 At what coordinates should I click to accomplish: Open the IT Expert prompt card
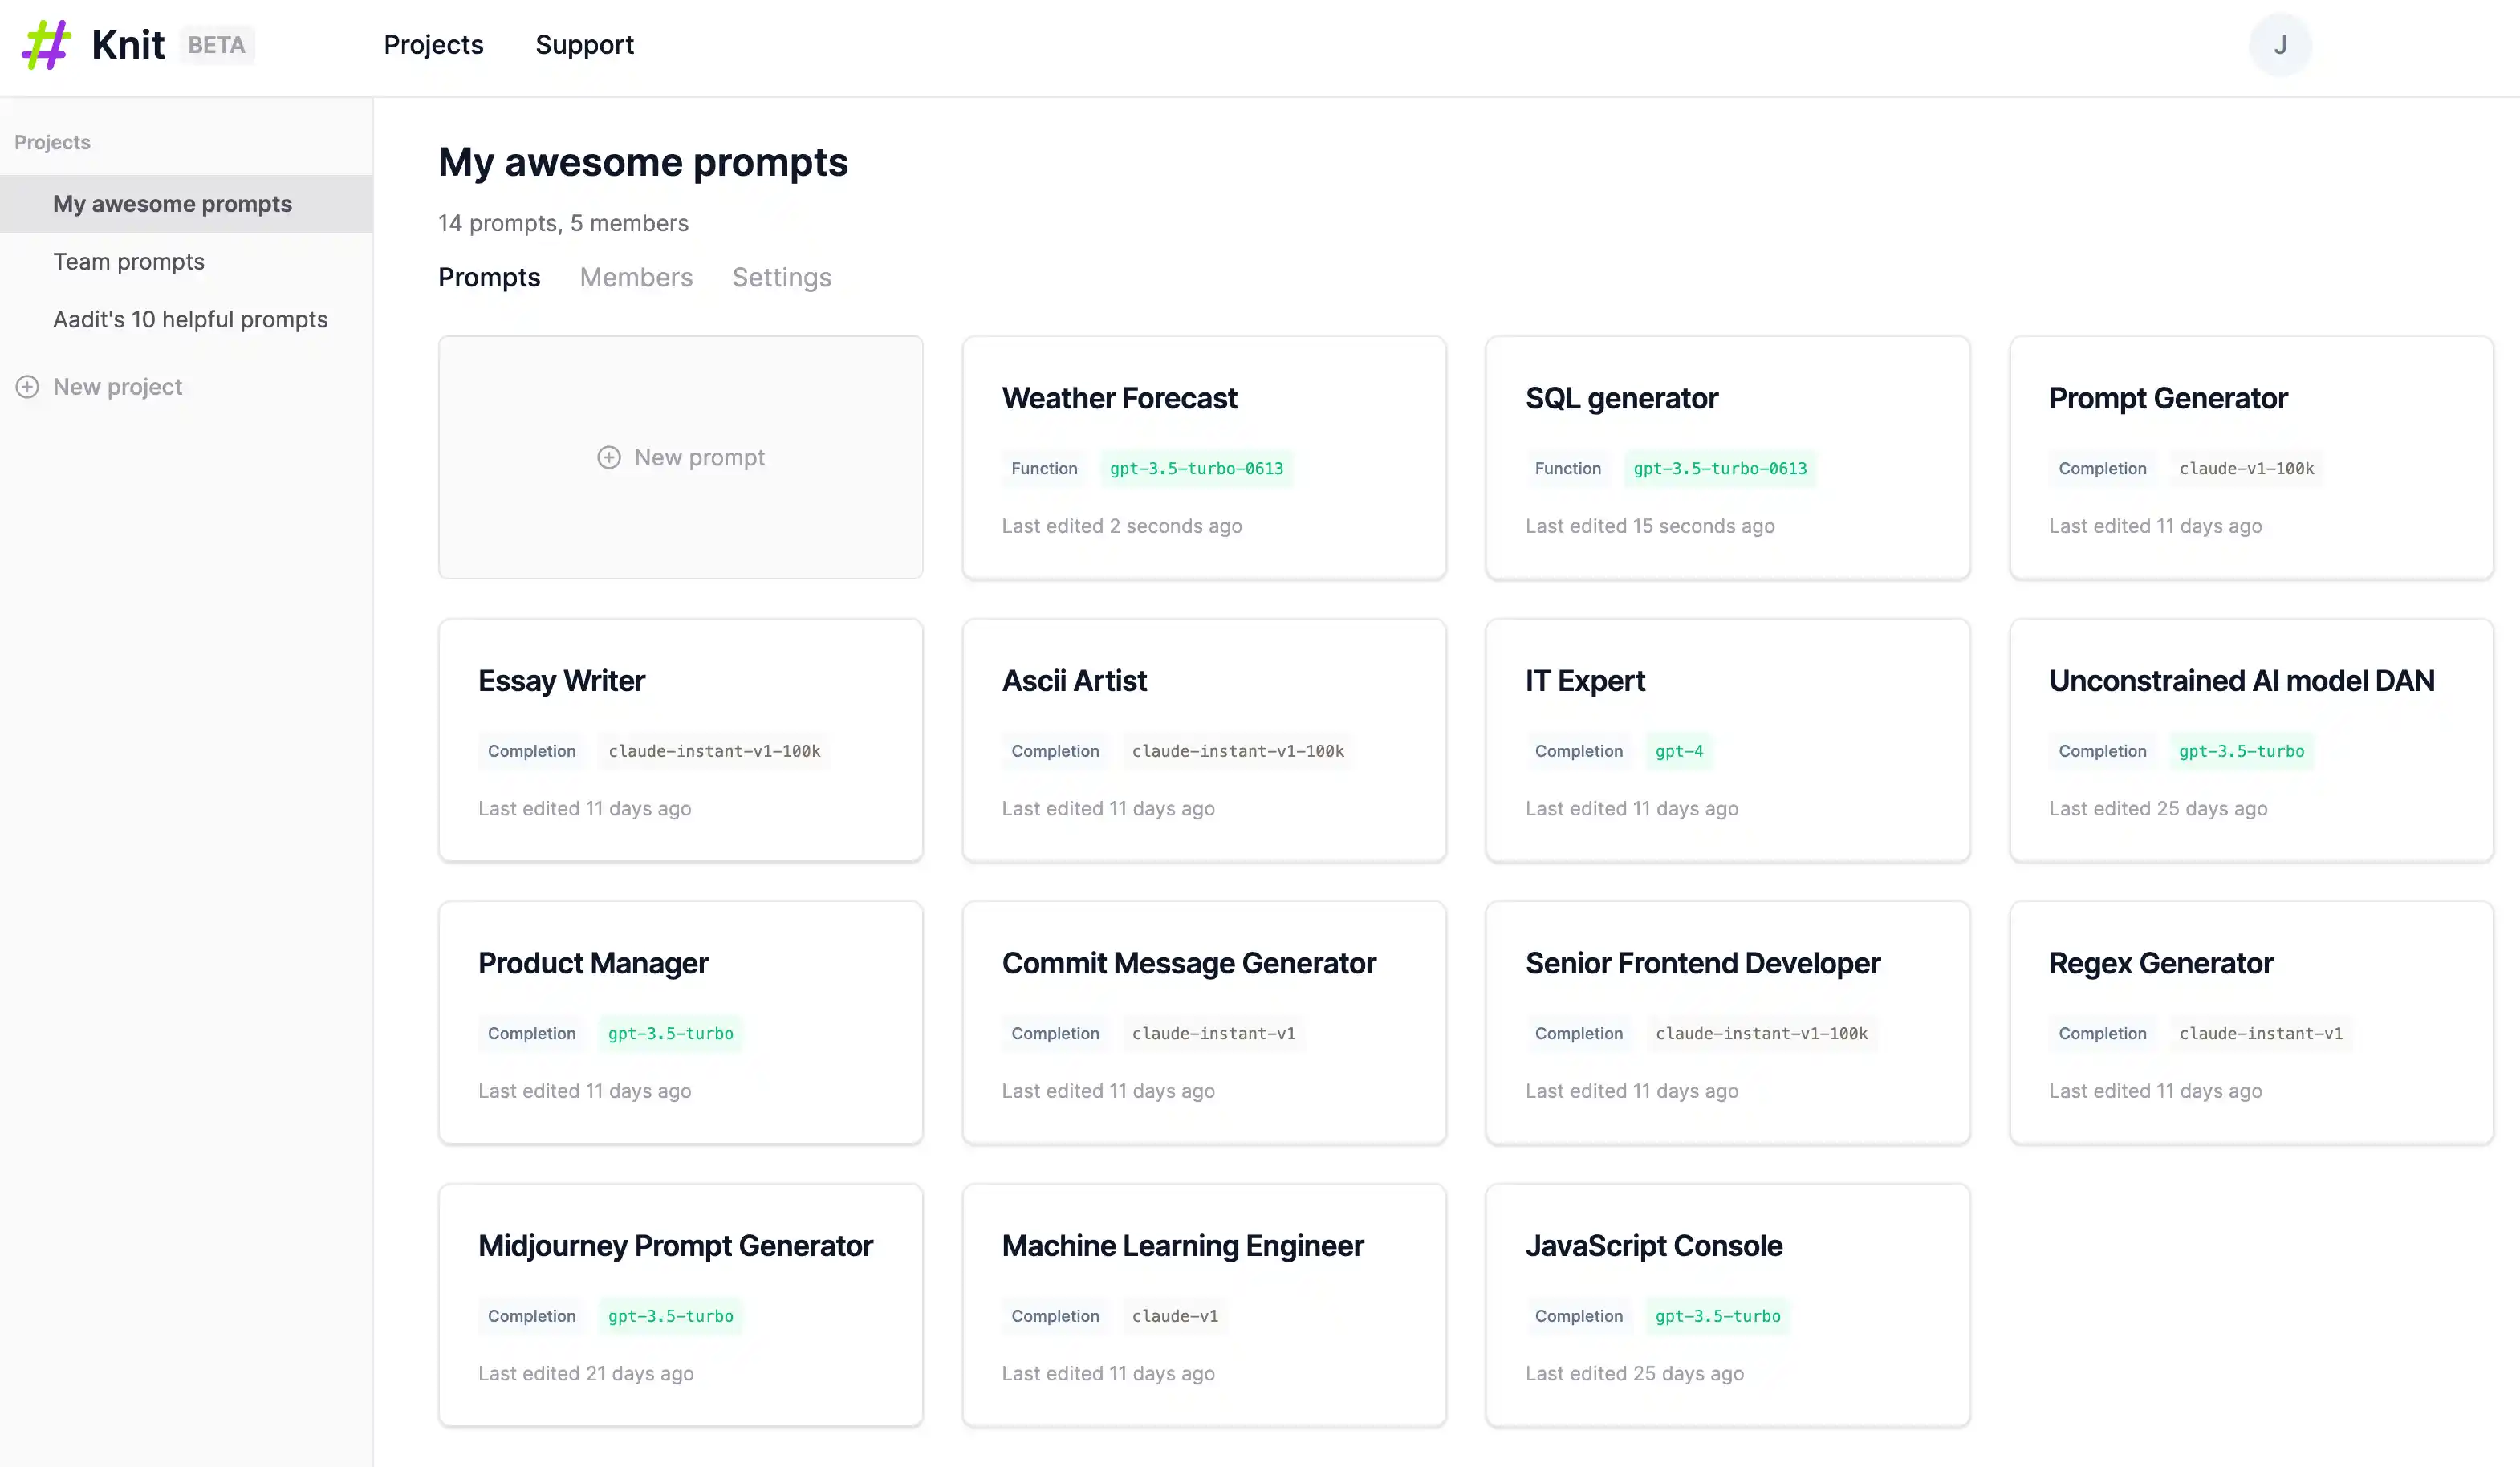[x=1727, y=740]
